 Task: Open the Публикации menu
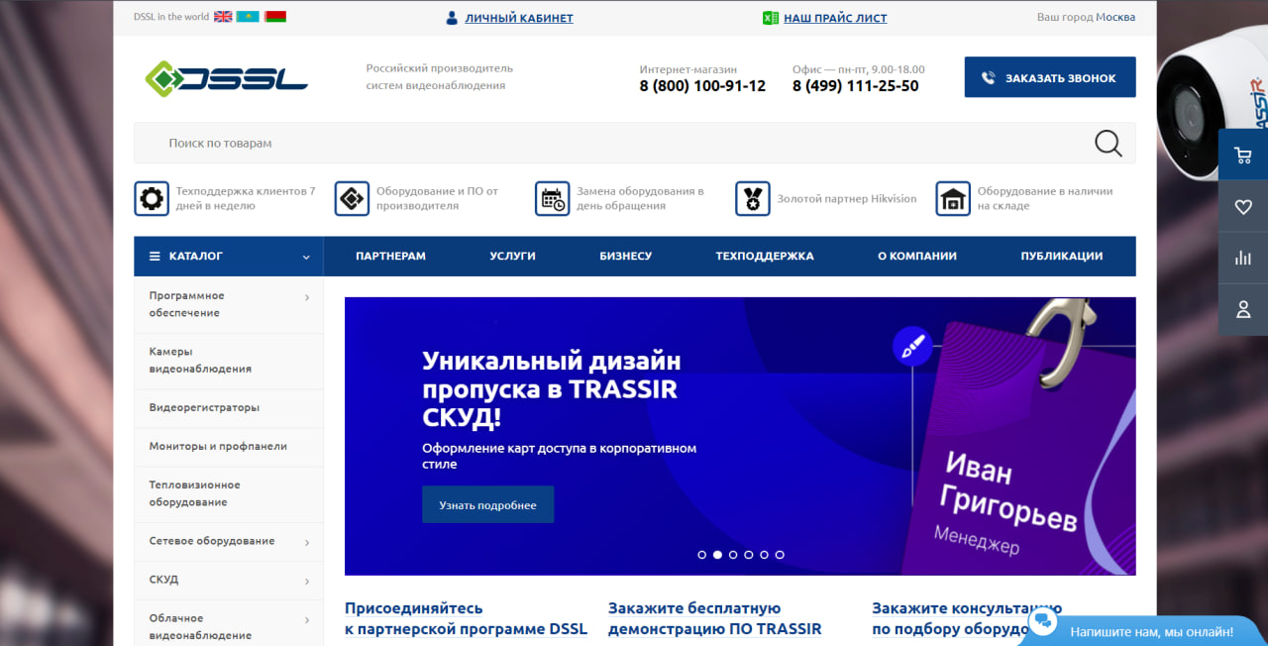pos(1062,256)
